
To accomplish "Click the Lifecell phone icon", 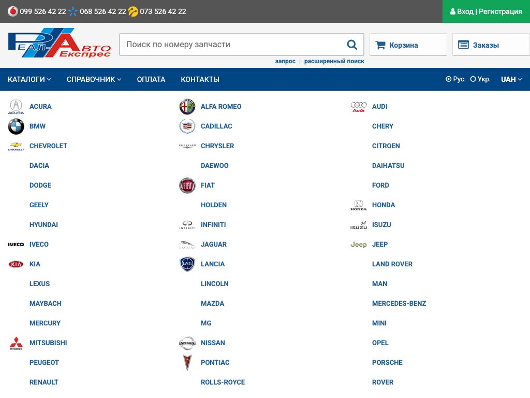I will tap(133, 11).
